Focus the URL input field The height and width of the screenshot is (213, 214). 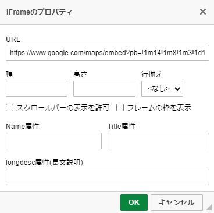[108, 53]
